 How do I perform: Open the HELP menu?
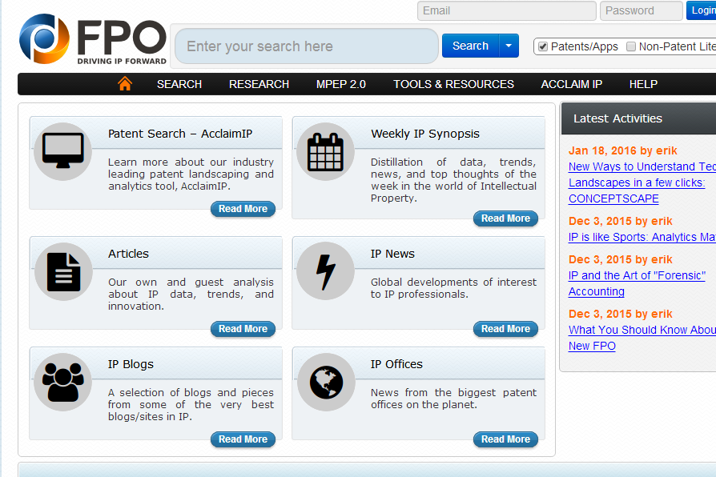point(643,84)
